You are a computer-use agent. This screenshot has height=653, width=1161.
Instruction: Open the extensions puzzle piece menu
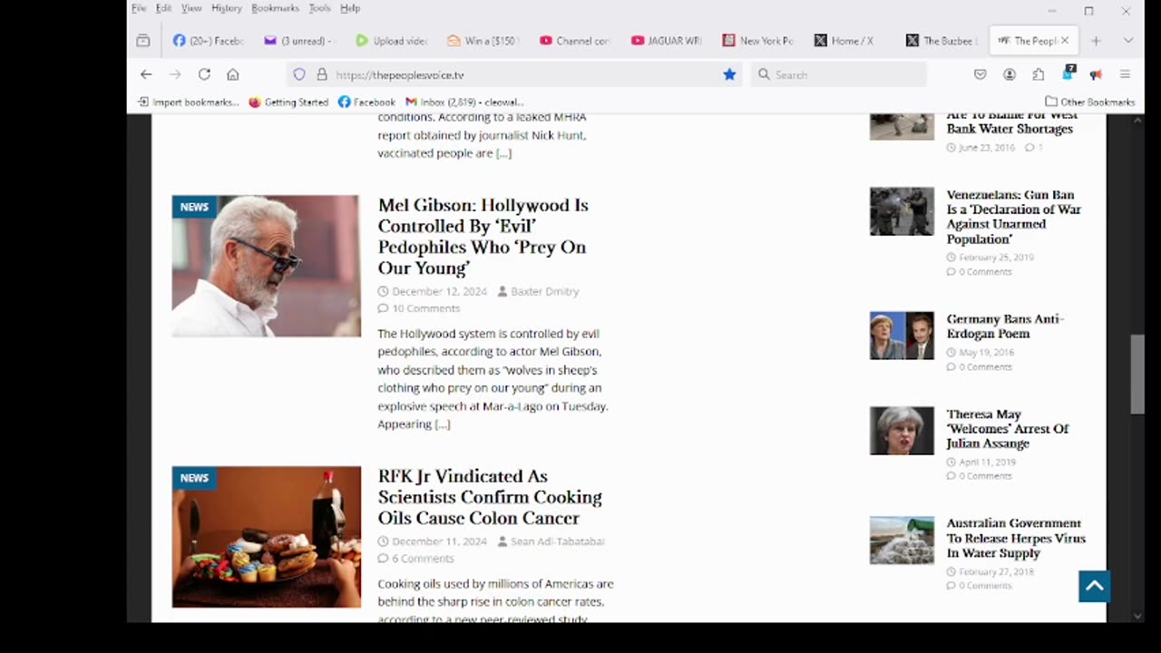tap(1039, 74)
